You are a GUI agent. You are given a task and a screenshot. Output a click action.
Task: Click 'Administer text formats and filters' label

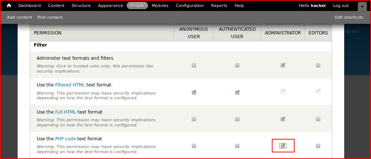[x=75, y=58]
